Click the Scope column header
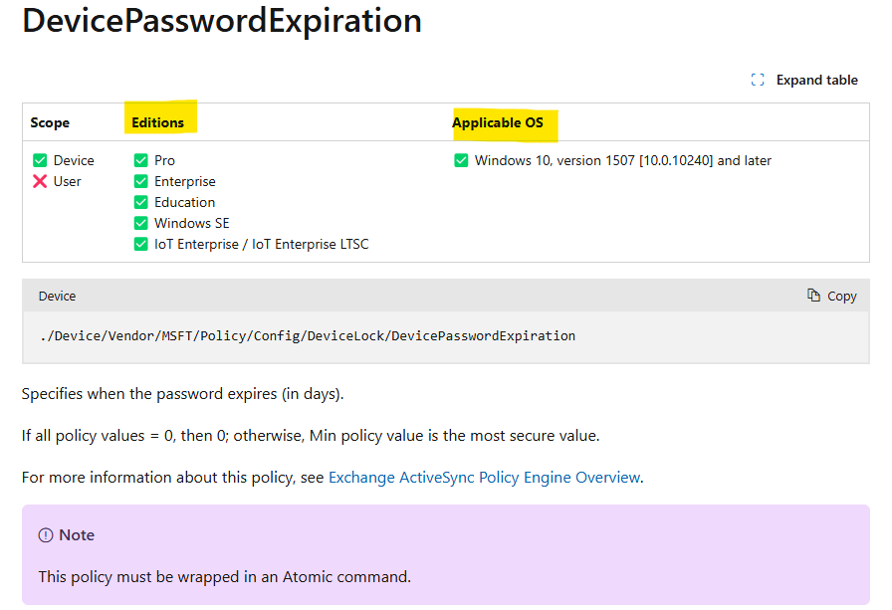892x610 pixels. (50, 122)
